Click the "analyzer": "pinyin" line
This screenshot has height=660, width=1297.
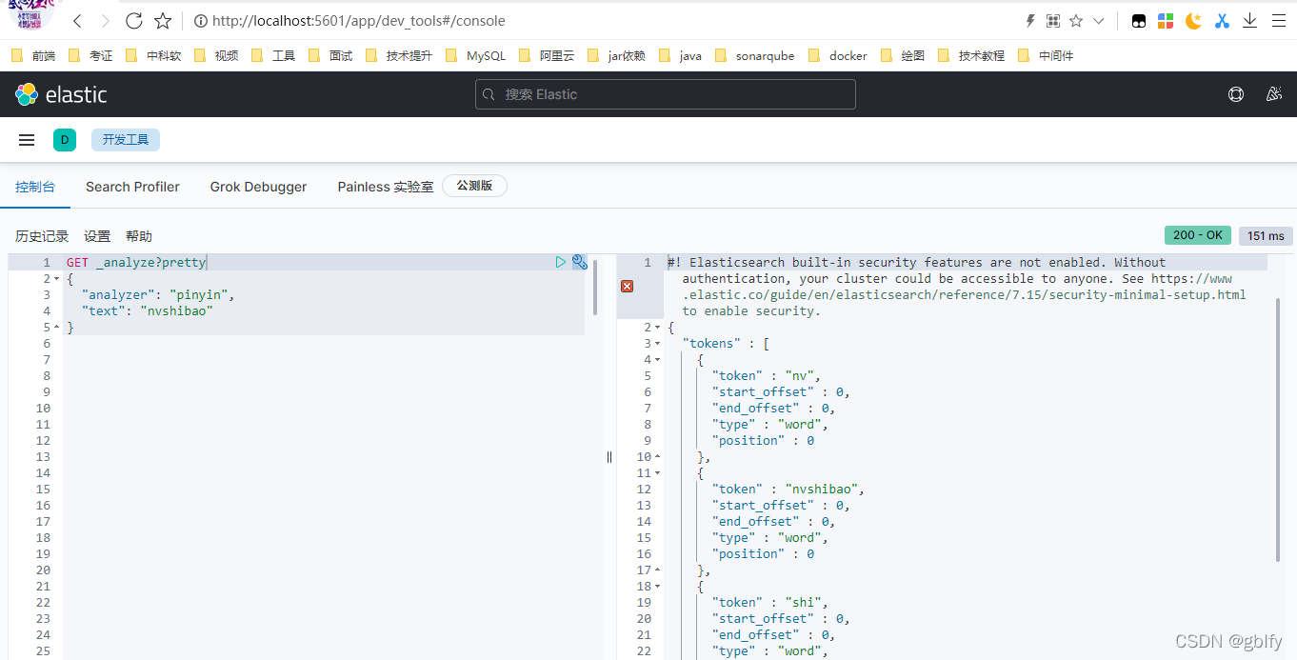(158, 295)
